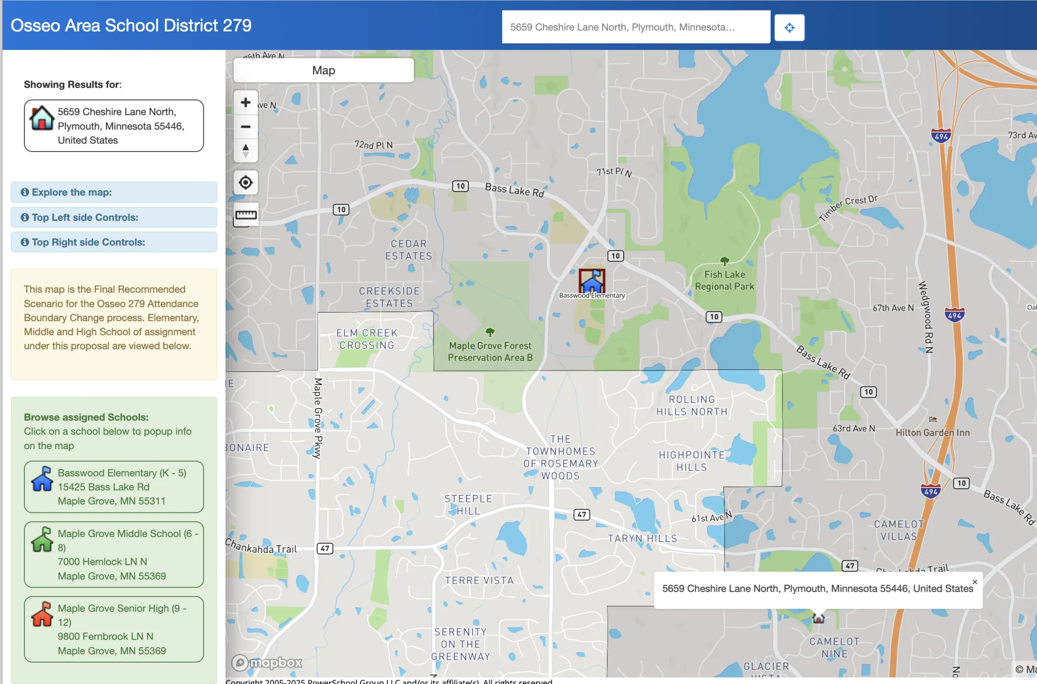Click red schoolhouse icon for Maple Grove Senior
The height and width of the screenshot is (684, 1037).
tap(42, 614)
